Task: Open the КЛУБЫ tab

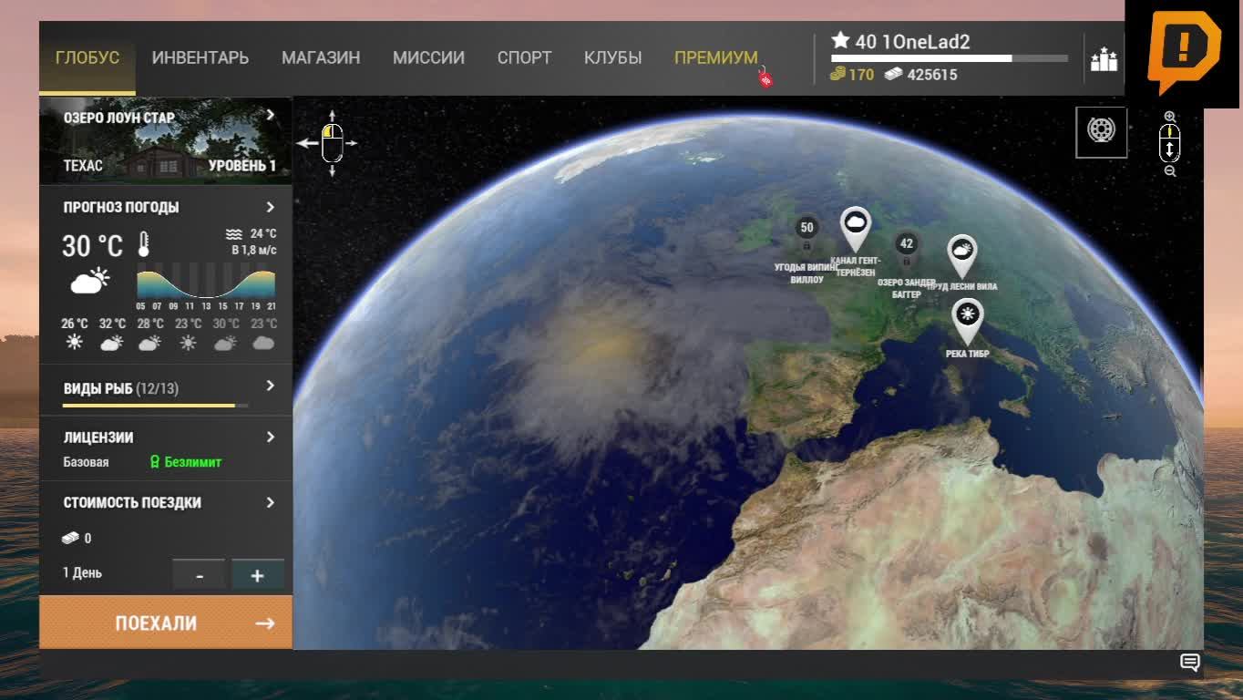Action: (x=612, y=58)
